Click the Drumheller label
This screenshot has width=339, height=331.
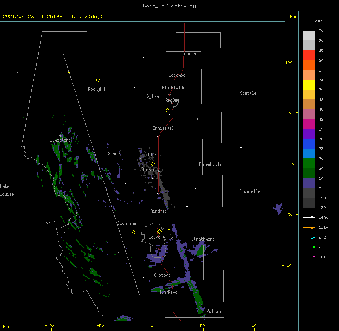(x=251, y=191)
